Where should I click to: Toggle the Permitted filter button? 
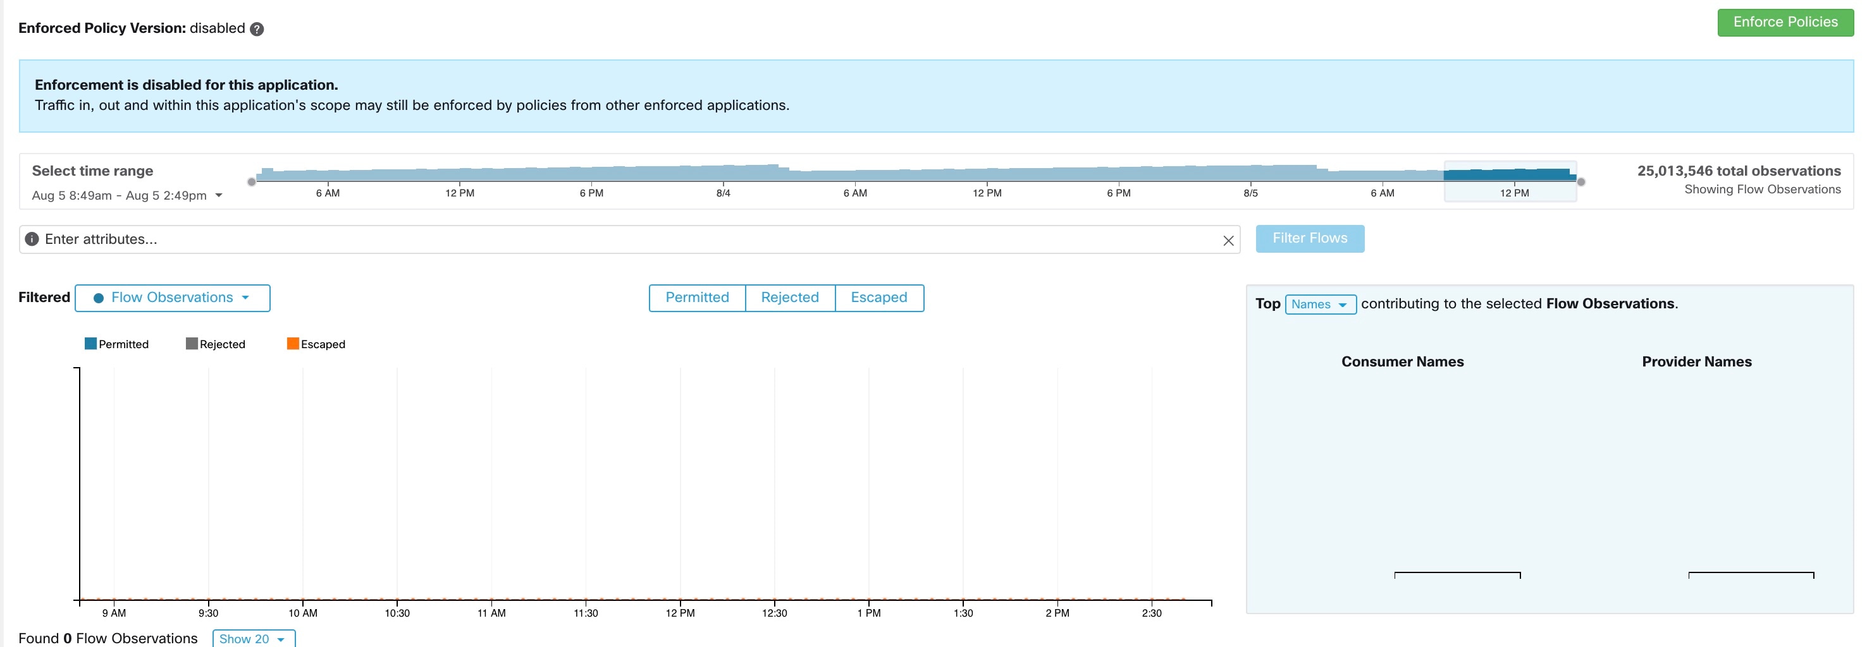point(697,298)
